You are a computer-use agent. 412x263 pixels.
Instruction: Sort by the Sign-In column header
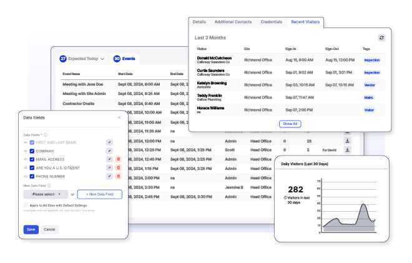click(x=291, y=49)
